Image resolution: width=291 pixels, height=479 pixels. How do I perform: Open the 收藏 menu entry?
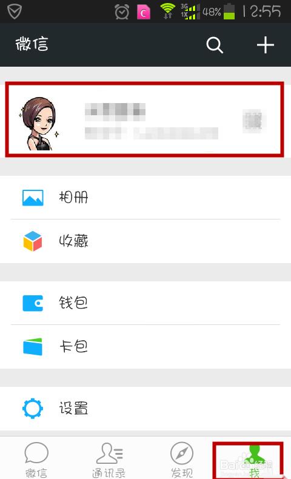[145, 241]
